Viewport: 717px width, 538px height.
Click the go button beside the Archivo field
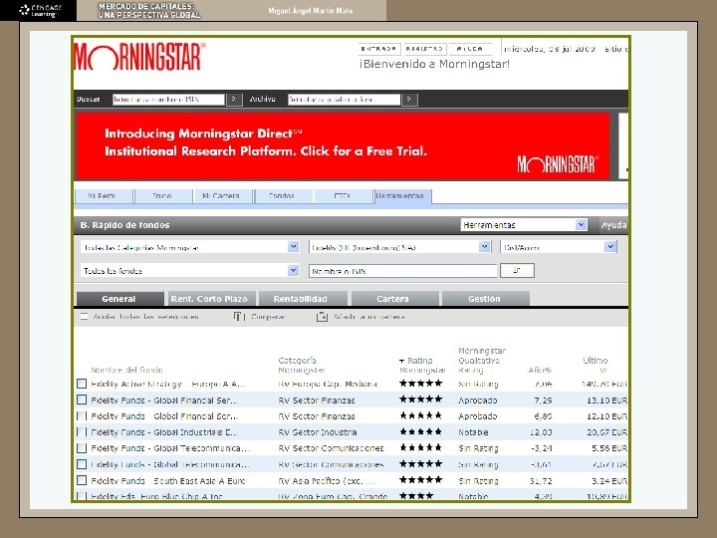(409, 100)
